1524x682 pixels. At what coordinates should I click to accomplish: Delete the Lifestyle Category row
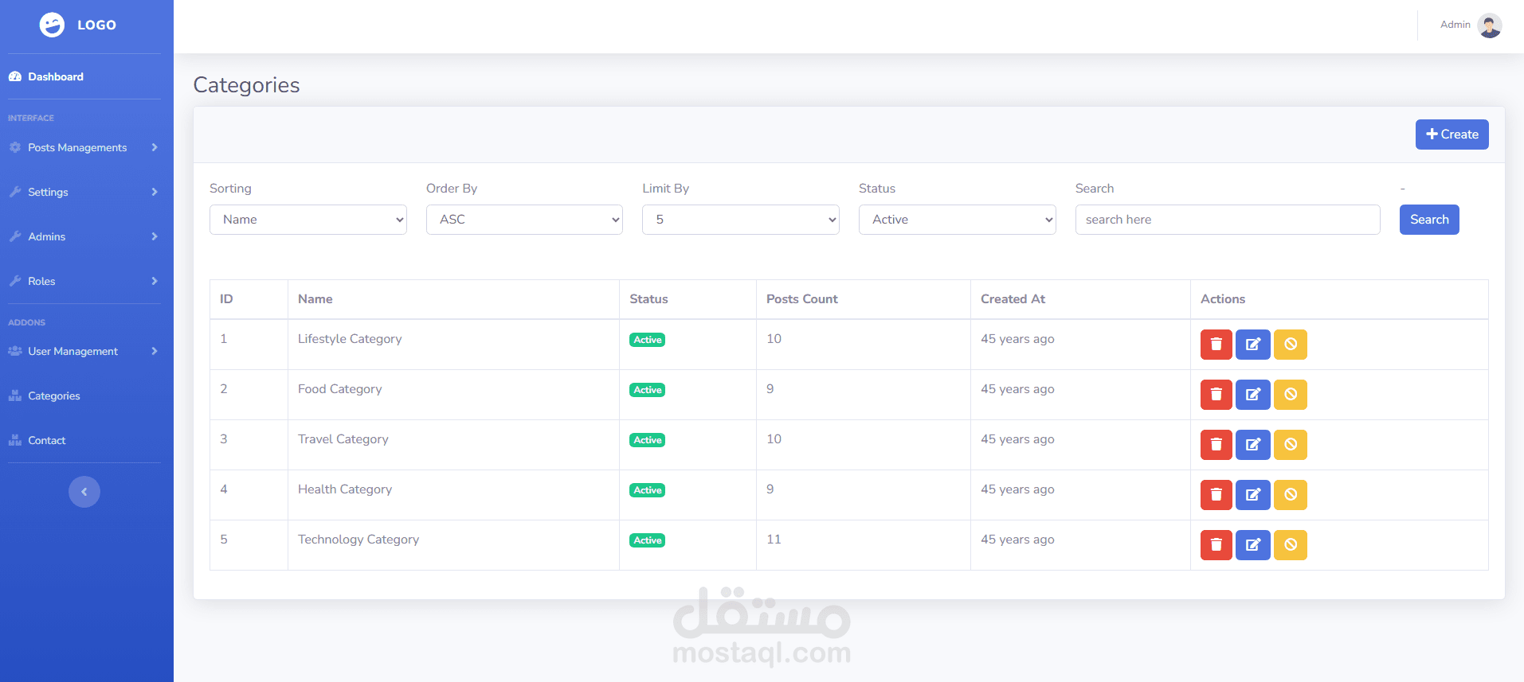(1216, 345)
